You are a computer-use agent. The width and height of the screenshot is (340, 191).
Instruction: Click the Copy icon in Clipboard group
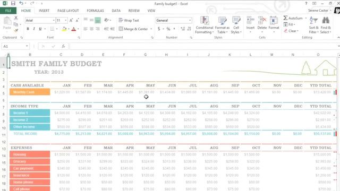[x=16, y=24]
